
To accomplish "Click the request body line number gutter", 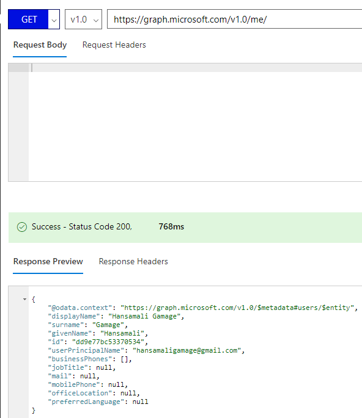I will click(18, 123).
